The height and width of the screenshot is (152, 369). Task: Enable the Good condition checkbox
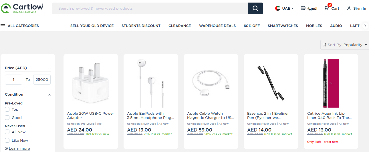(x=7, y=118)
